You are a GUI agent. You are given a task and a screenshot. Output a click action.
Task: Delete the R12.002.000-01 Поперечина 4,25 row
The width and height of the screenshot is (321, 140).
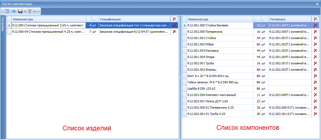click(x=316, y=108)
